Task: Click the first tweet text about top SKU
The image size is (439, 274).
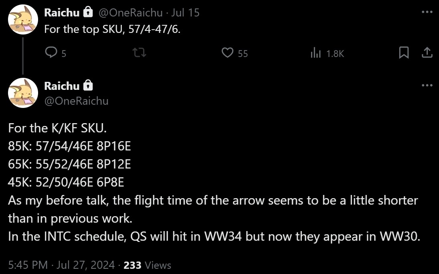Action: tap(112, 29)
